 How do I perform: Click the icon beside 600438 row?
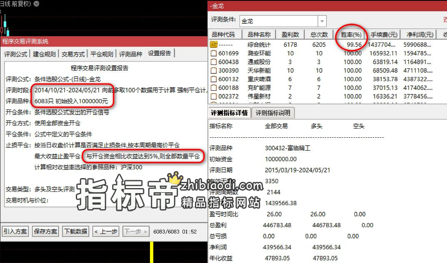pyautogui.click(x=214, y=62)
